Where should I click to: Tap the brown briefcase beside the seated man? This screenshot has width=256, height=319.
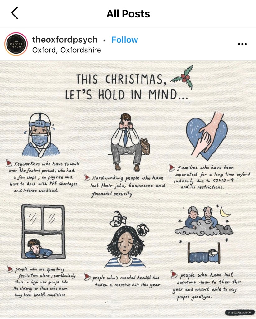coord(145,146)
